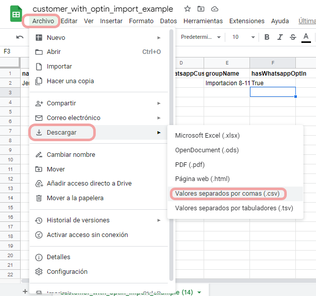Open the Insertar menu
This screenshot has height=296, width=316.
pos(111,21)
